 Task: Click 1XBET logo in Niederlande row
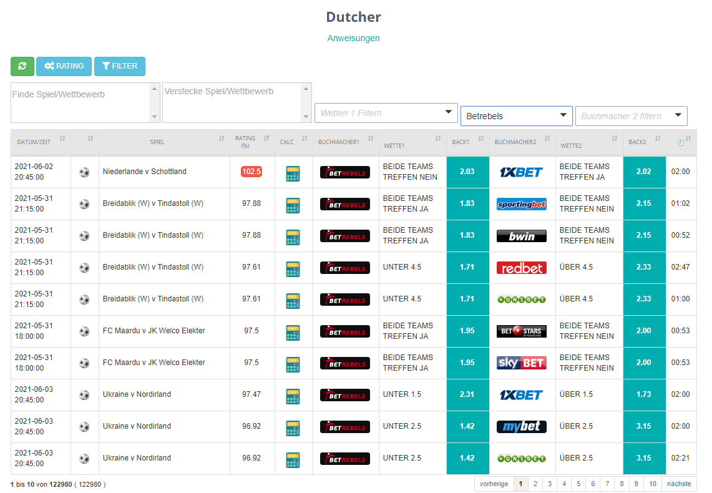[521, 172]
